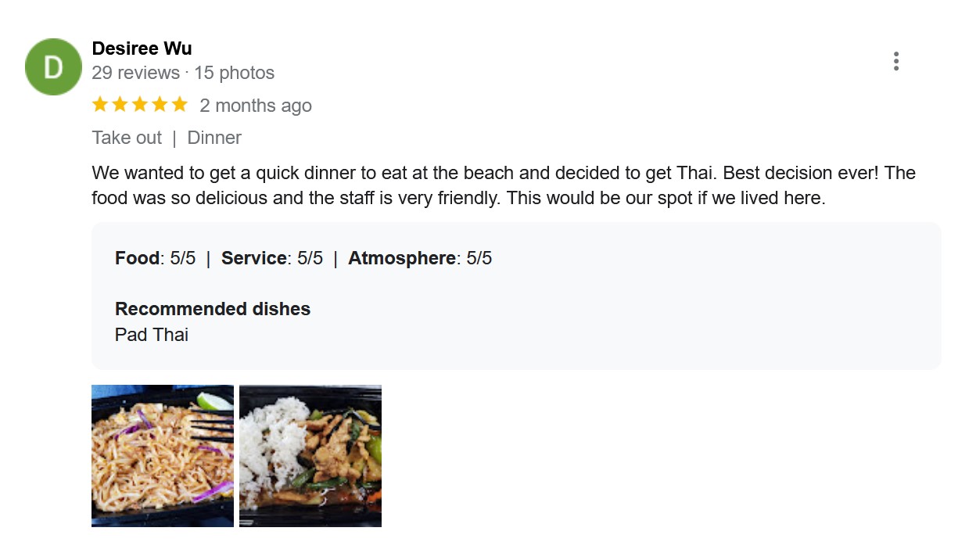Click the "29 reviews · 15 photos" text
The height and width of the screenshot is (542, 958).
[x=183, y=73]
